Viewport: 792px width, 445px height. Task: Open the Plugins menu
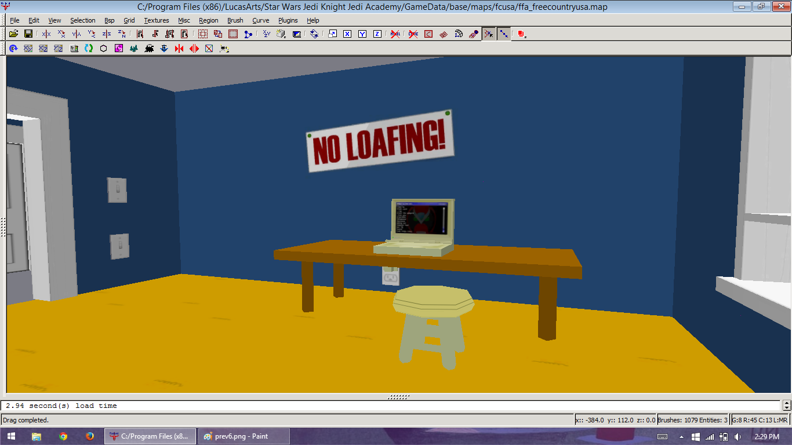(x=288, y=20)
